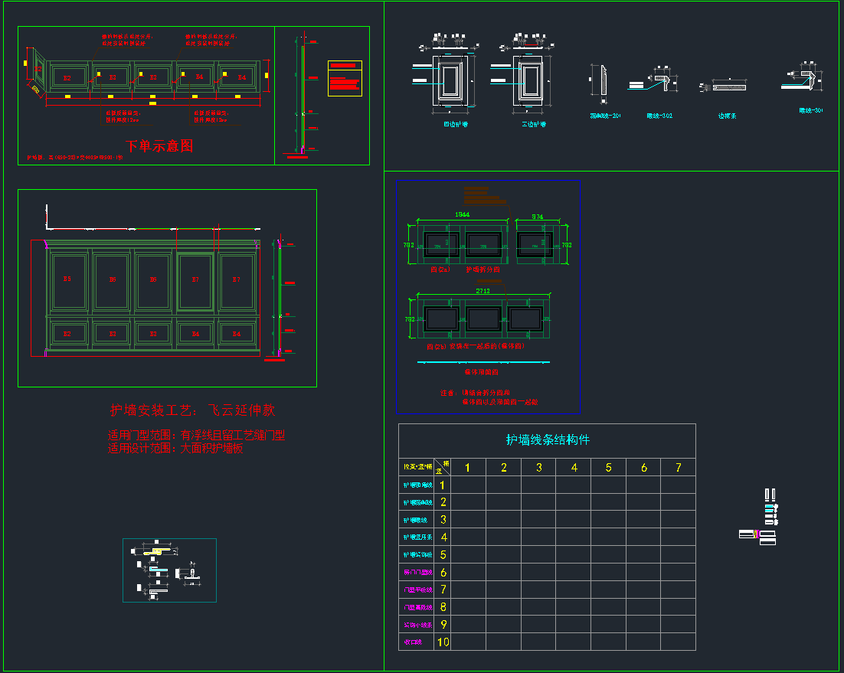The height and width of the screenshot is (673, 844).
Task: Click the 下单示意图 red title text
Action: pos(159,145)
